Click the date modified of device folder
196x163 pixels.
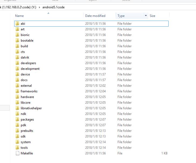pyautogui.click(x=95, y=74)
